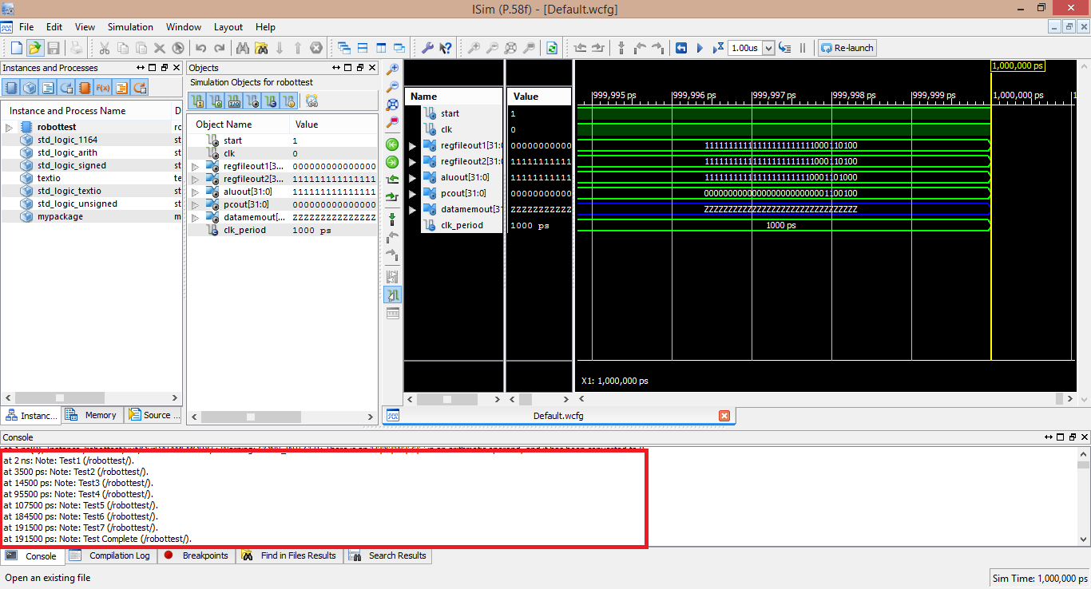
Task: Zoom to full view of the waveform
Action: click(392, 105)
